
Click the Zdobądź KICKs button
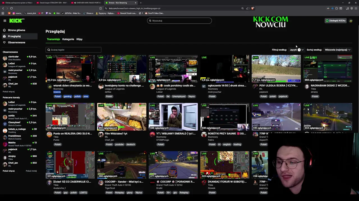tap(335, 21)
